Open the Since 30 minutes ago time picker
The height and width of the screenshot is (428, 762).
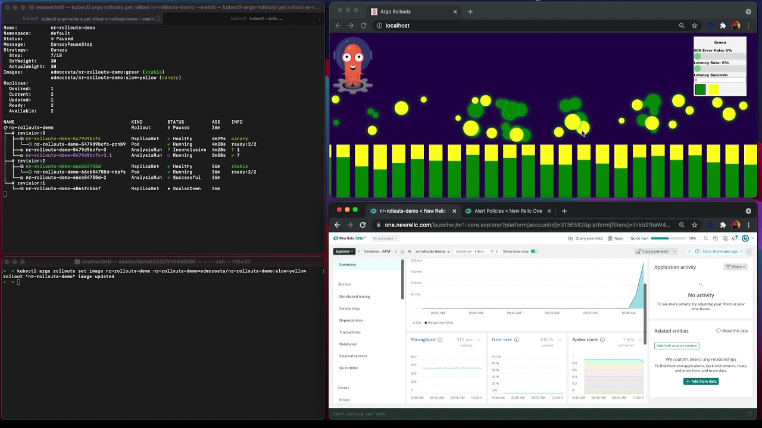click(719, 251)
